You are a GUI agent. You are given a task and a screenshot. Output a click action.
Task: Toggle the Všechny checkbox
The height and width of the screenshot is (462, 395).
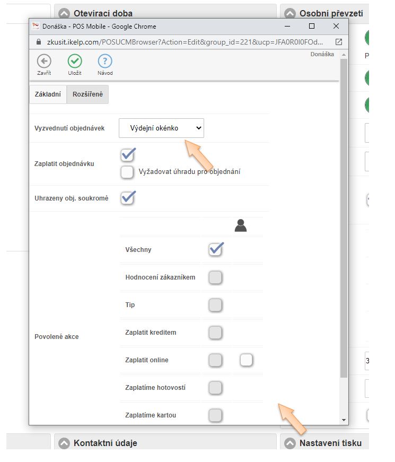click(x=215, y=249)
